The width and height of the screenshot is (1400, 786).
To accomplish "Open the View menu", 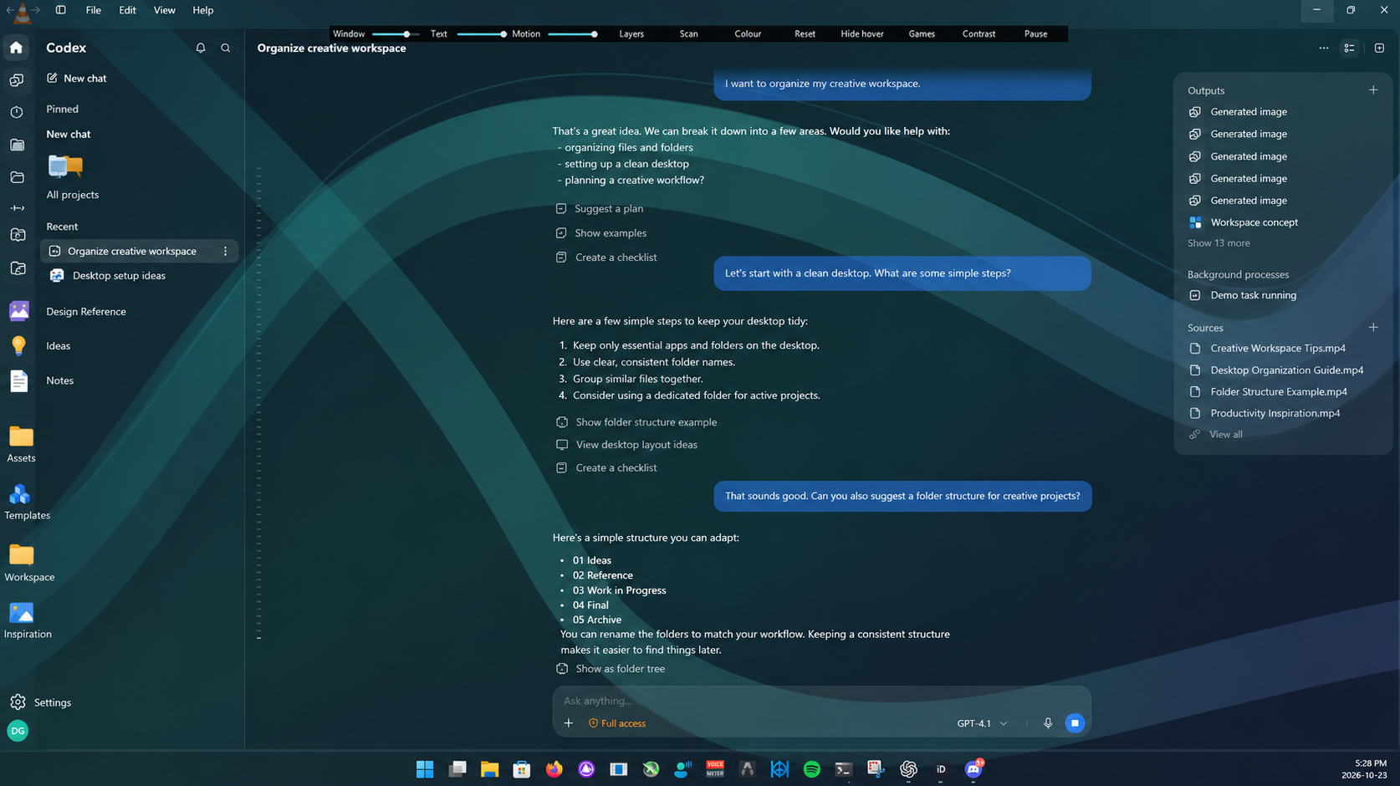I will pos(164,10).
